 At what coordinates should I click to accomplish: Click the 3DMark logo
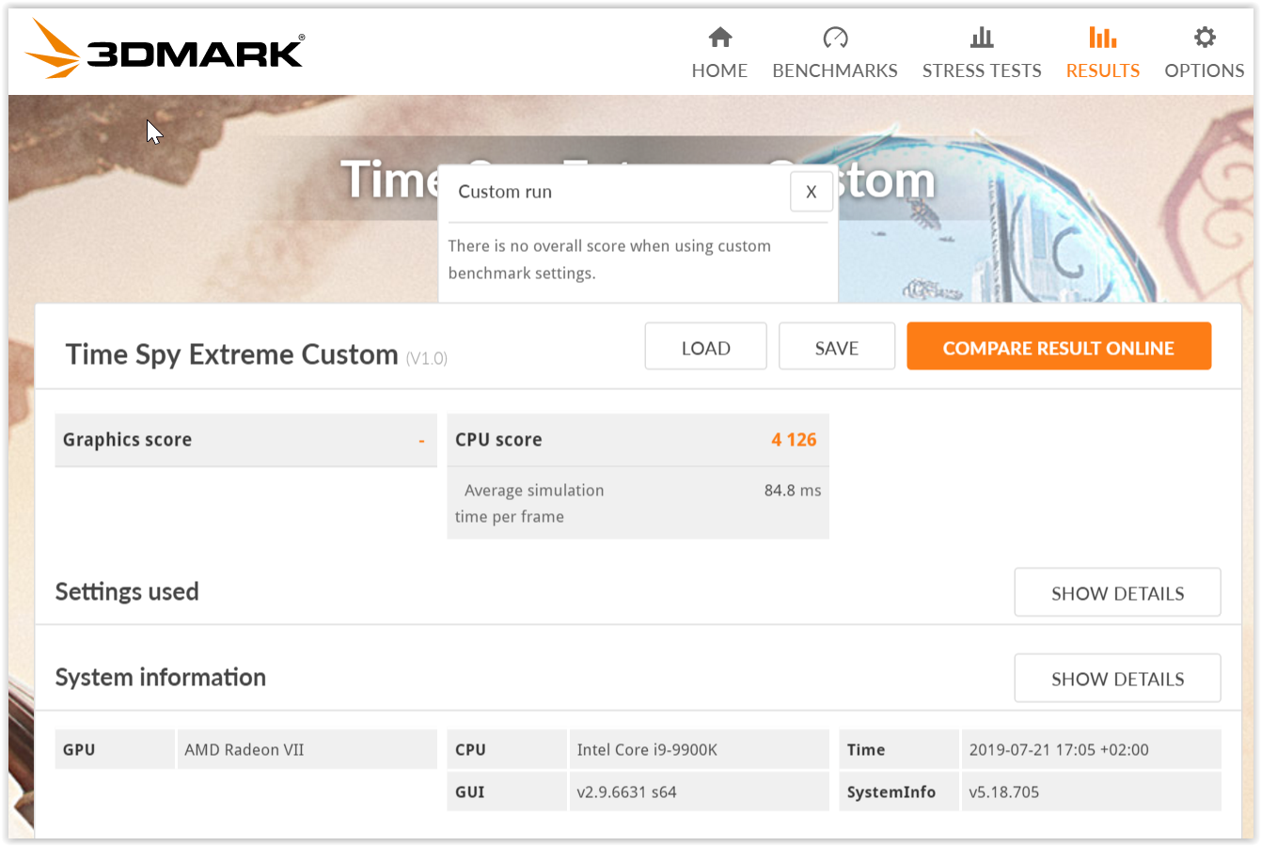(x=165, y=49)
